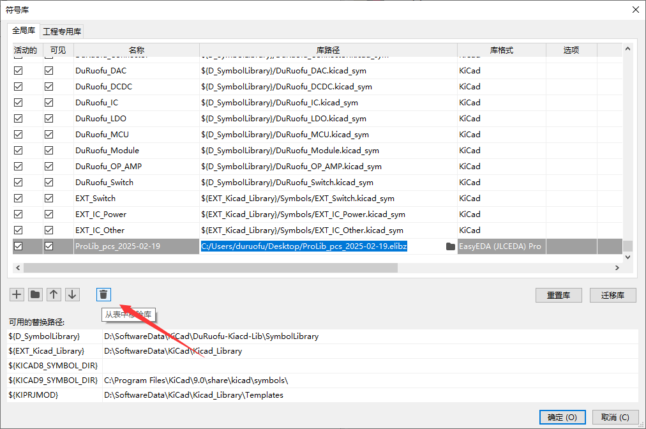Toggle the visible checkbox for EXT_Switch
The image size is (646, 429).
(49, 199)
